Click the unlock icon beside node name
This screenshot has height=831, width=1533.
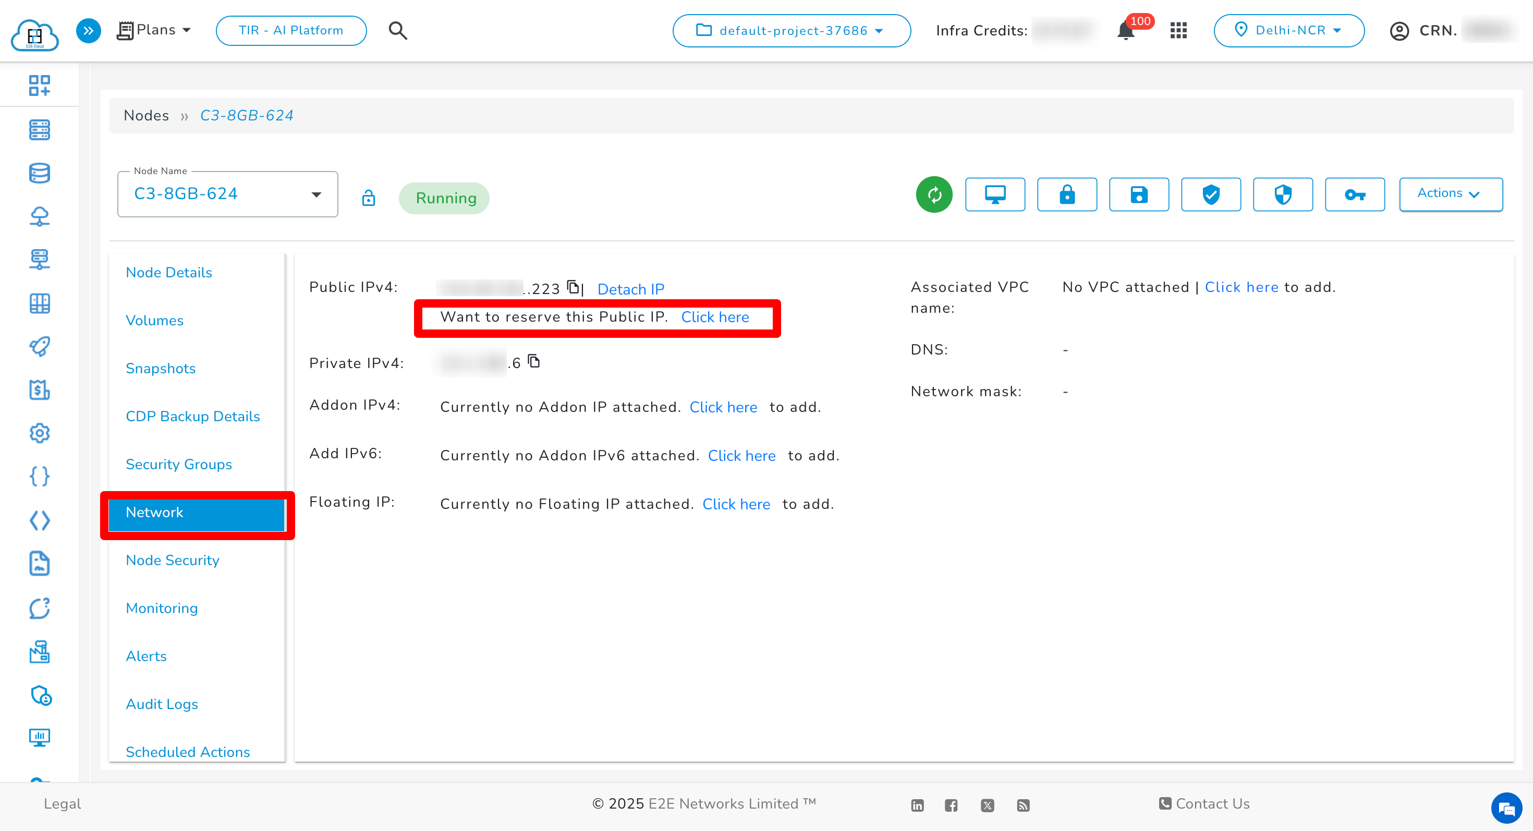tap(368, 198)
